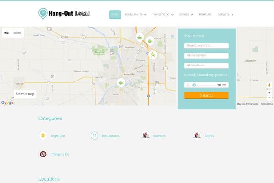
Task: Click the Stores category icon
Action: pyautogui.click(x=197, y=136)
